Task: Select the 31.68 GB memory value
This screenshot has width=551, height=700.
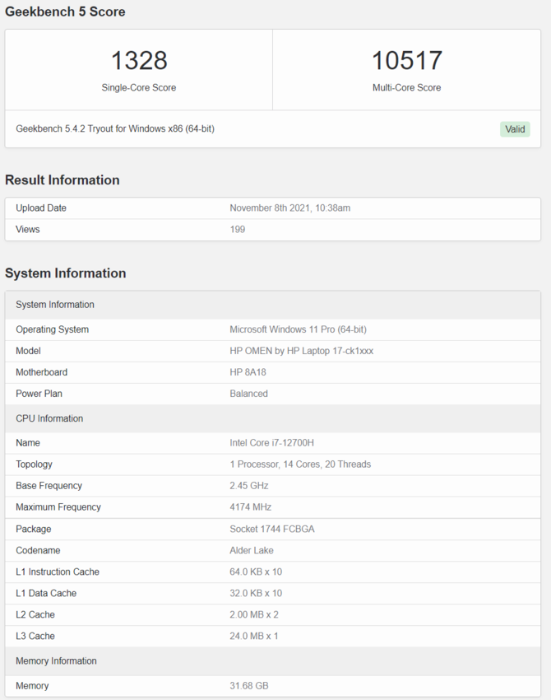Action: [x=248, y=686]
